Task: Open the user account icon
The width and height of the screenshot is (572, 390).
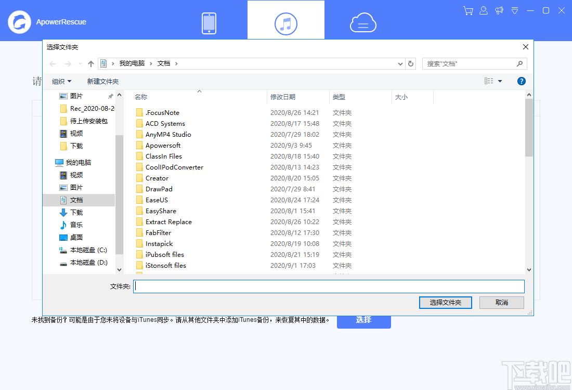Action: (484, 10)
